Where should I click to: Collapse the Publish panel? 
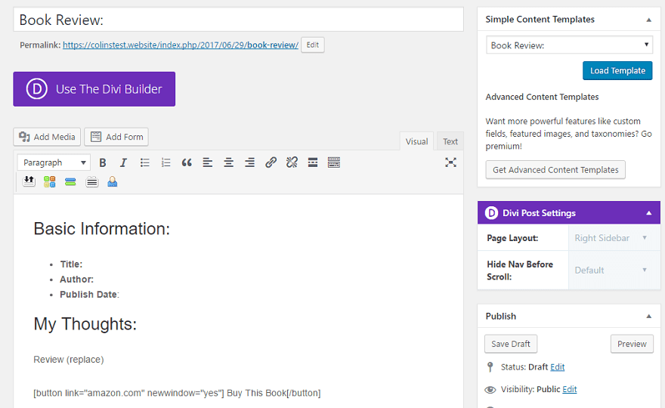648,316
